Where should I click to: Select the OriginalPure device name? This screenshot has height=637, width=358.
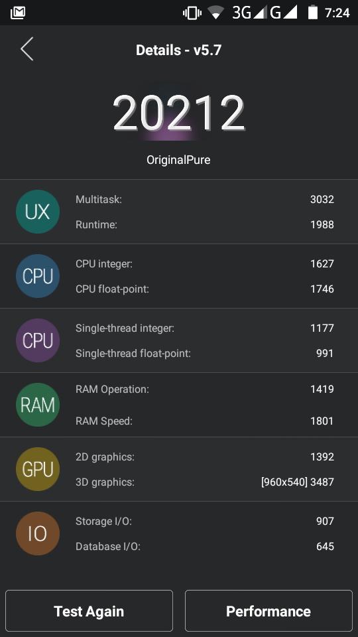[x=178, y=160]
